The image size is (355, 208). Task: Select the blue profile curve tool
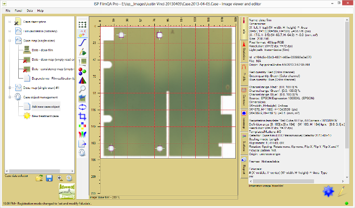pyautogui.click(x=82, y=42)
